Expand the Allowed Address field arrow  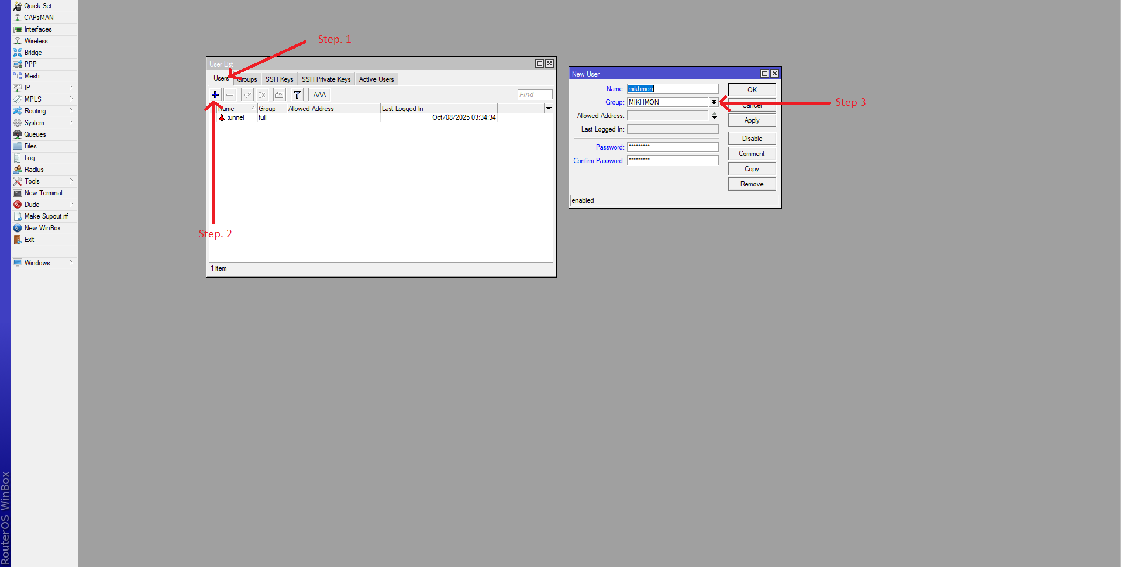coord(714,116)
